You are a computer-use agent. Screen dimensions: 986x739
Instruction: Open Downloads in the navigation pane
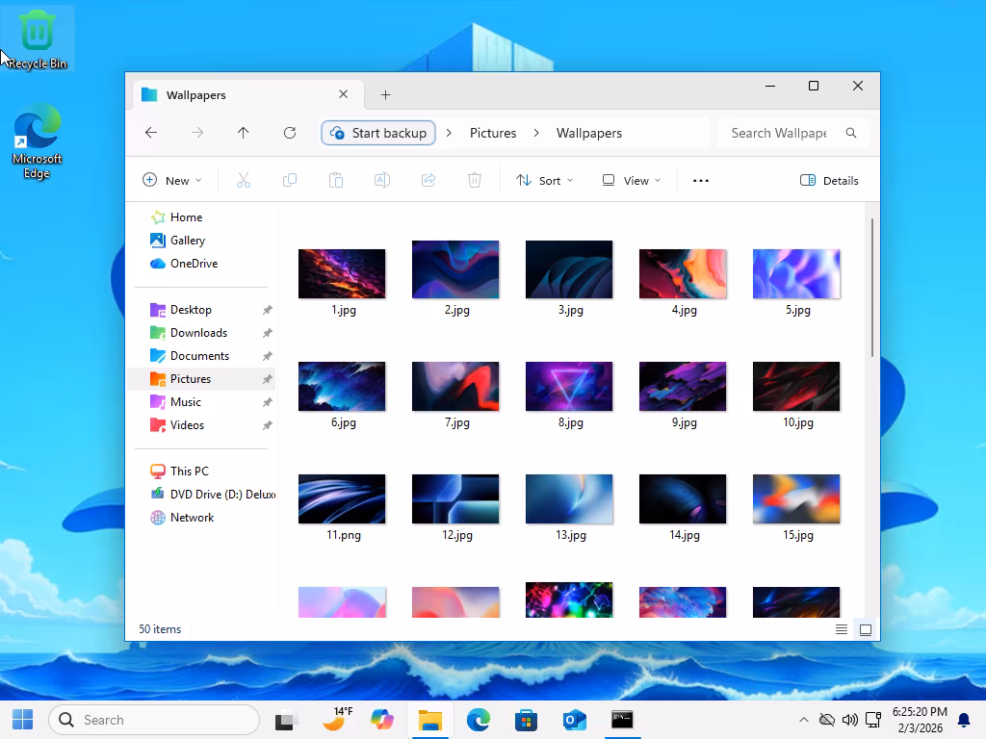(198, 333)
